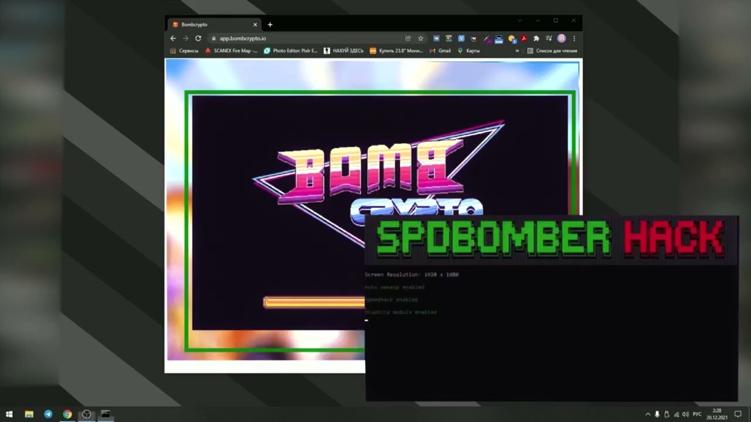This screenshot has width=751, height=422.
Task: Go forward in Chrome browser
Action: point(185,38)
